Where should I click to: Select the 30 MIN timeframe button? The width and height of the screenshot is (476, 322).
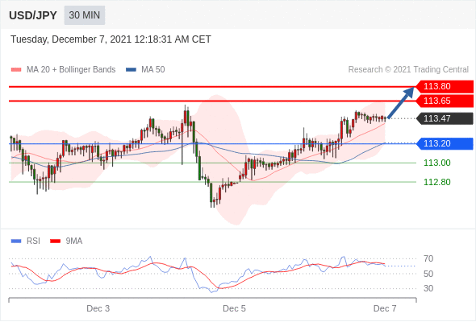[x=85, y=15]
